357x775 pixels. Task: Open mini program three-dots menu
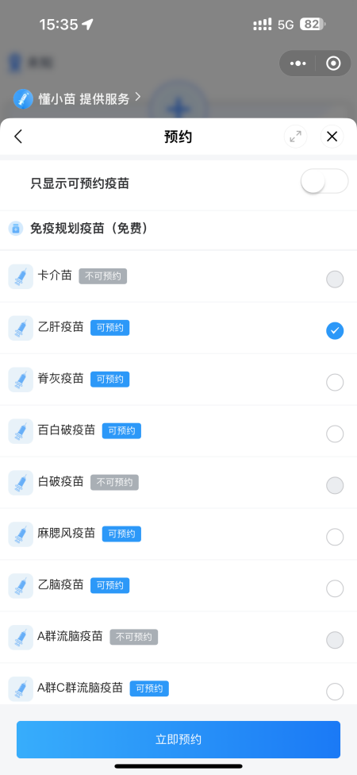[297, 64]
